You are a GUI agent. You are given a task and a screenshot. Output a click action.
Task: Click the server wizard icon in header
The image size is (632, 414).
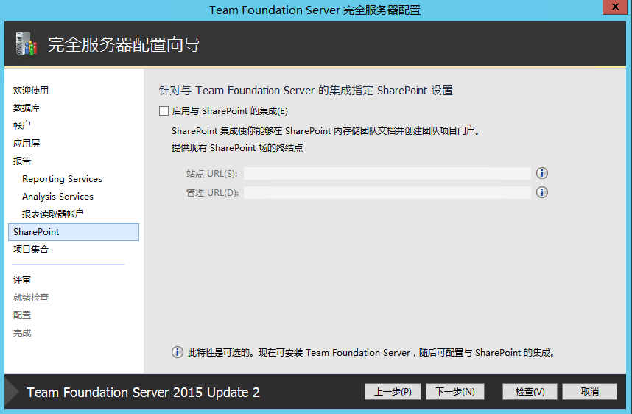pos(26,44)
